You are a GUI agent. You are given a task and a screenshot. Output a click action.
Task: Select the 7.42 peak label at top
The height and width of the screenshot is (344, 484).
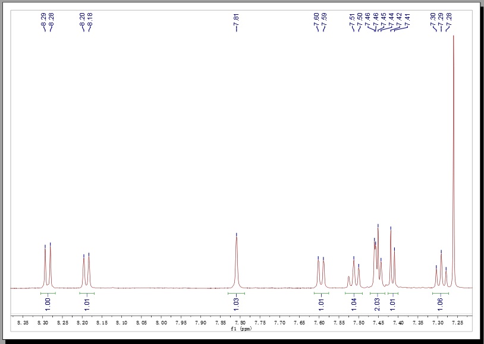[399, 19]
